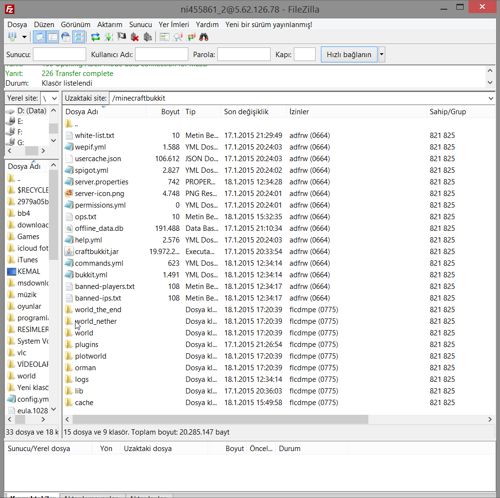Select server.properties in remote list
This screenshot has width=500, height=498.
click(x=101, y=181)
